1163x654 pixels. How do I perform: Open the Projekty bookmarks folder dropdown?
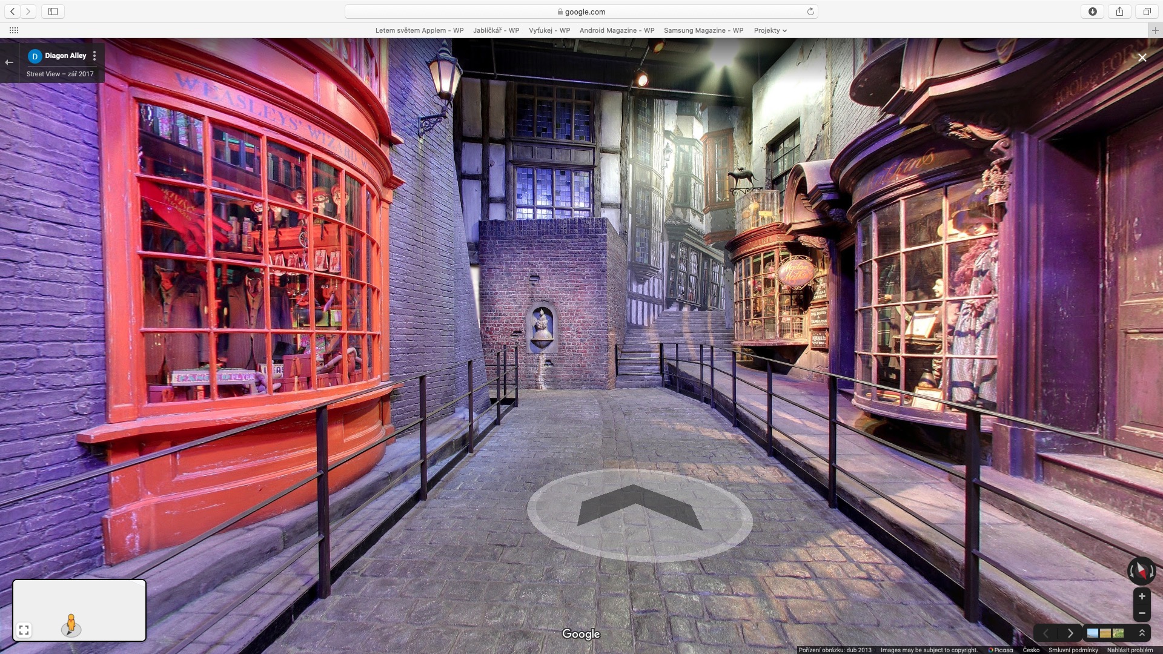tap(770, 30)
